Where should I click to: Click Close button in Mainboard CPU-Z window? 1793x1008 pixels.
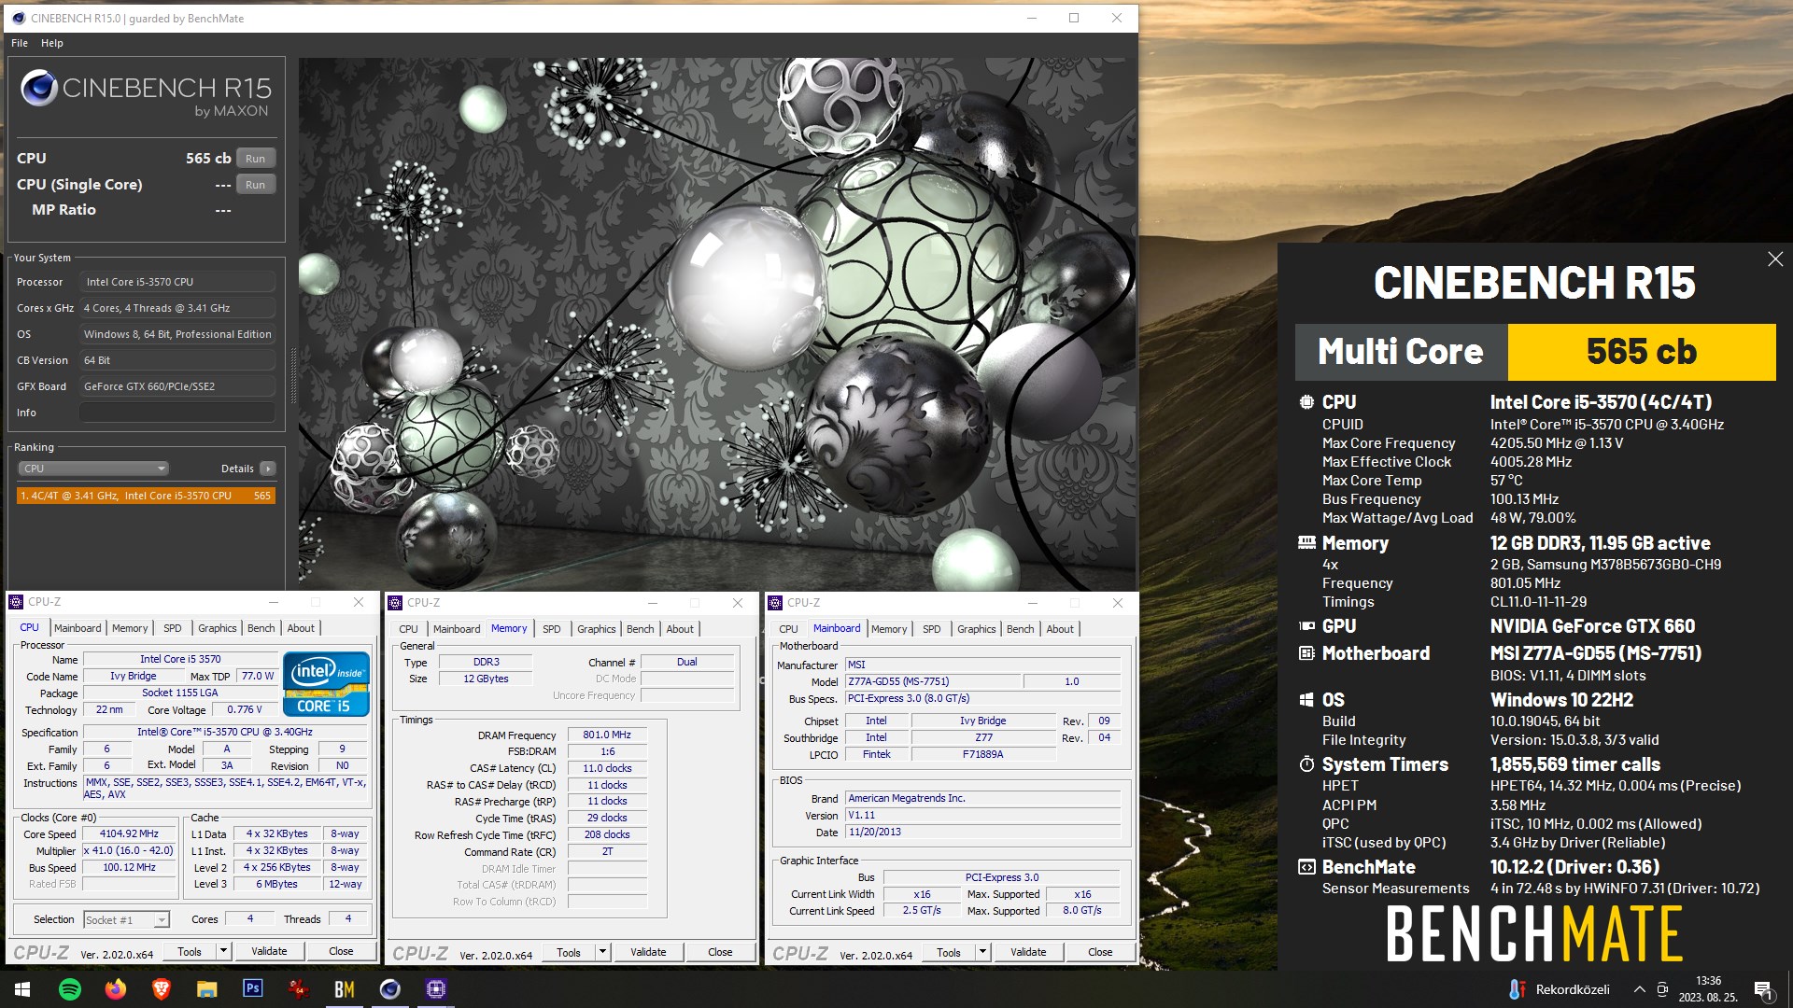1100,952
